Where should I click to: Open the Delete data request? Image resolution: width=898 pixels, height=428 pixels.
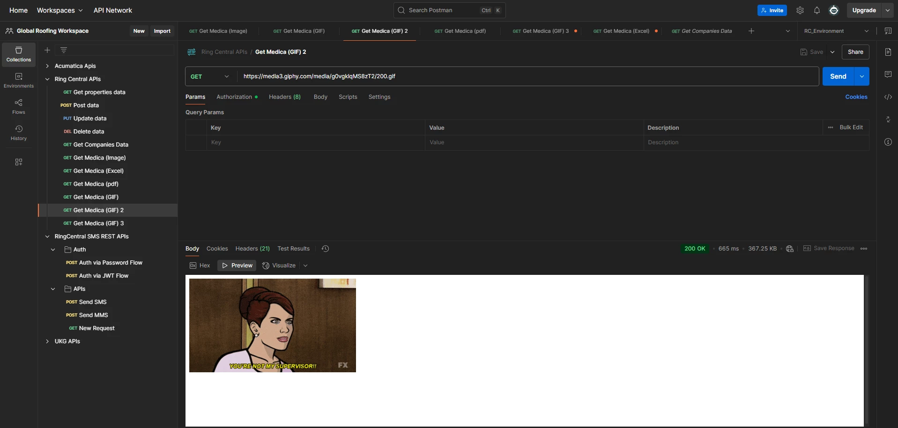pyautogui.click(x=89, y=132)
